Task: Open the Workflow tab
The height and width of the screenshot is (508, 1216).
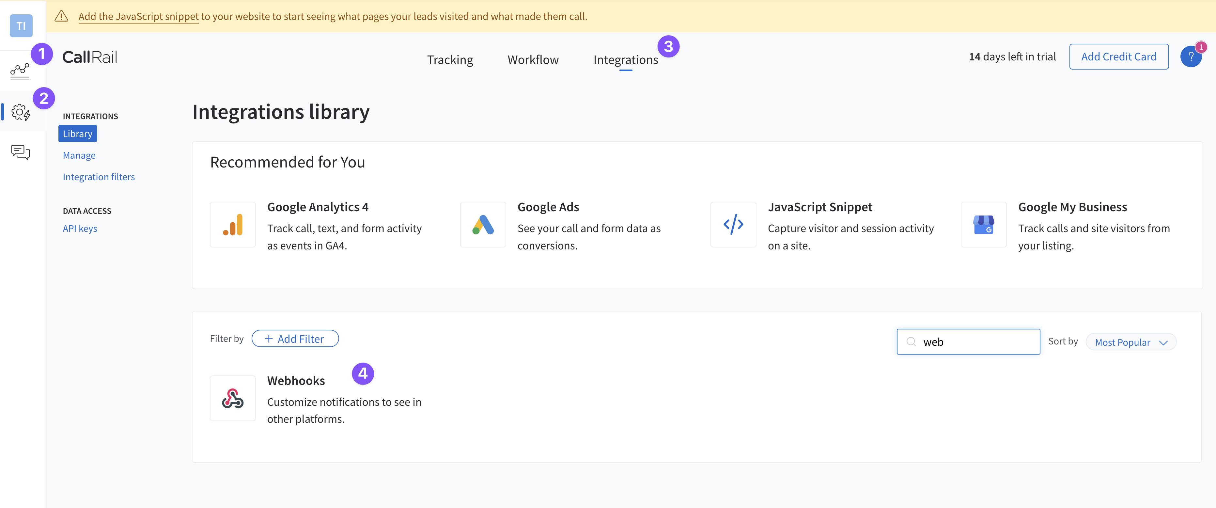Action: click(x=533, y=59)
